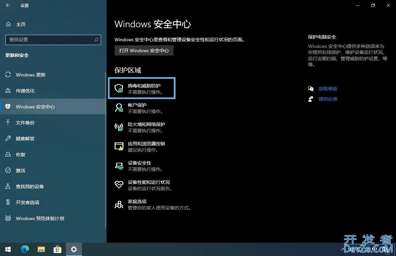Click the 文件备份 upload arrow icon
Viewport: 396px width, 256px height.
pos(8,123)
